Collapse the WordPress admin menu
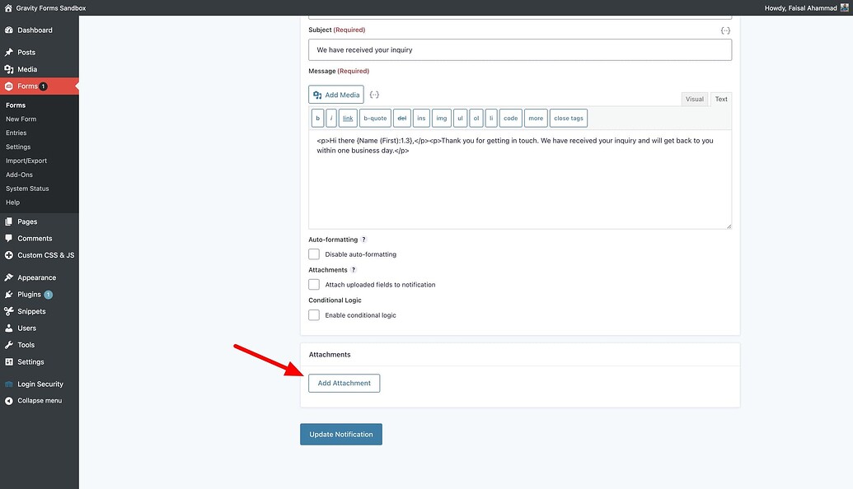The width and height of the screenshot is (853, 489). click(32, 400)
